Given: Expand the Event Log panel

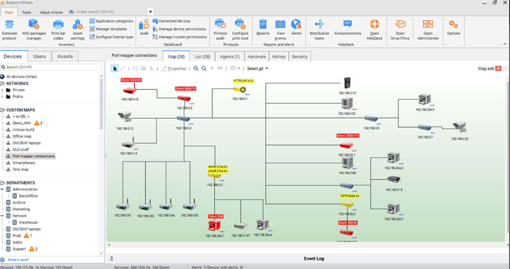Looking at the screenshot, I should click(112, 259).
